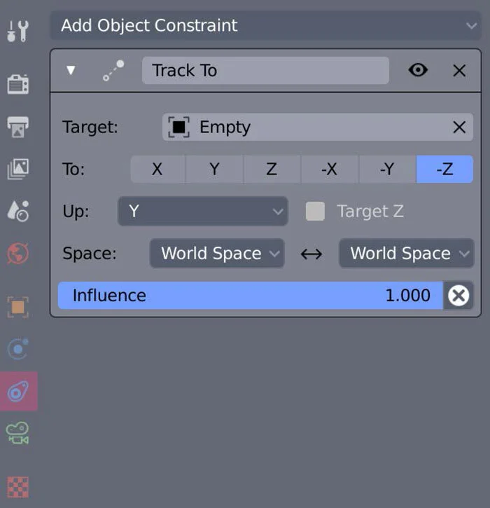Click the Track To name field
The width and height of the screenshot is (490, 508).
click(x=265, y=70)
